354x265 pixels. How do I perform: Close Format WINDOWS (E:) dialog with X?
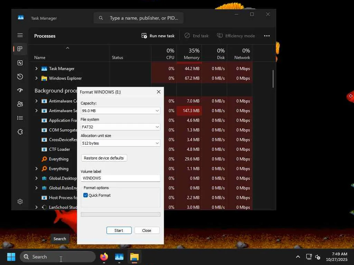(159, 92)
